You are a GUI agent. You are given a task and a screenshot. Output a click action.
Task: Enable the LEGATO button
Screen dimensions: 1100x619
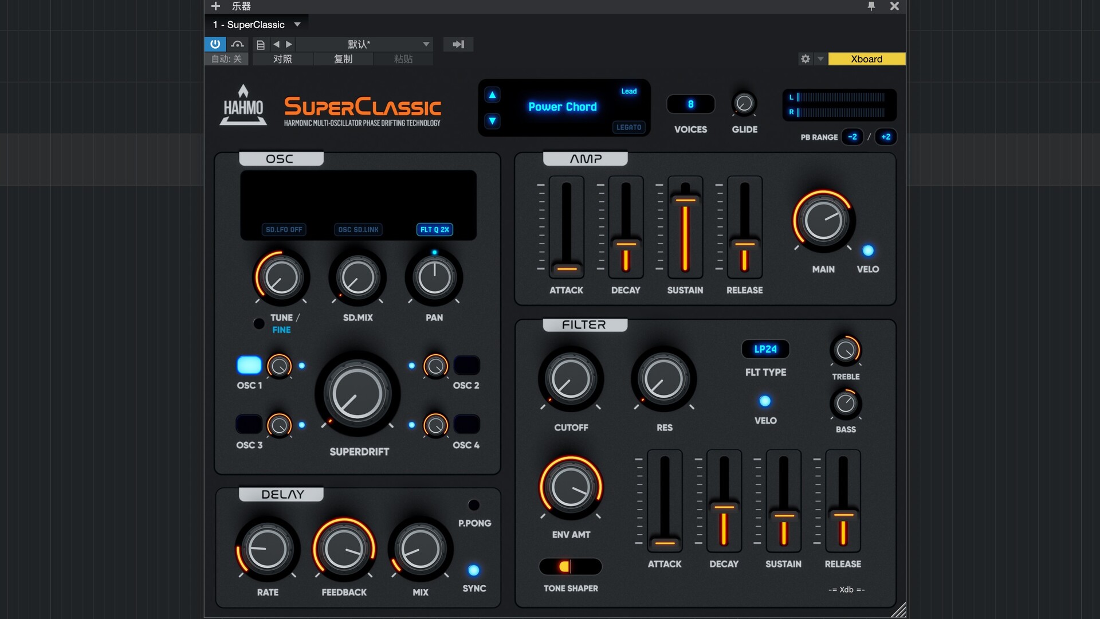(x=628, y=127)
